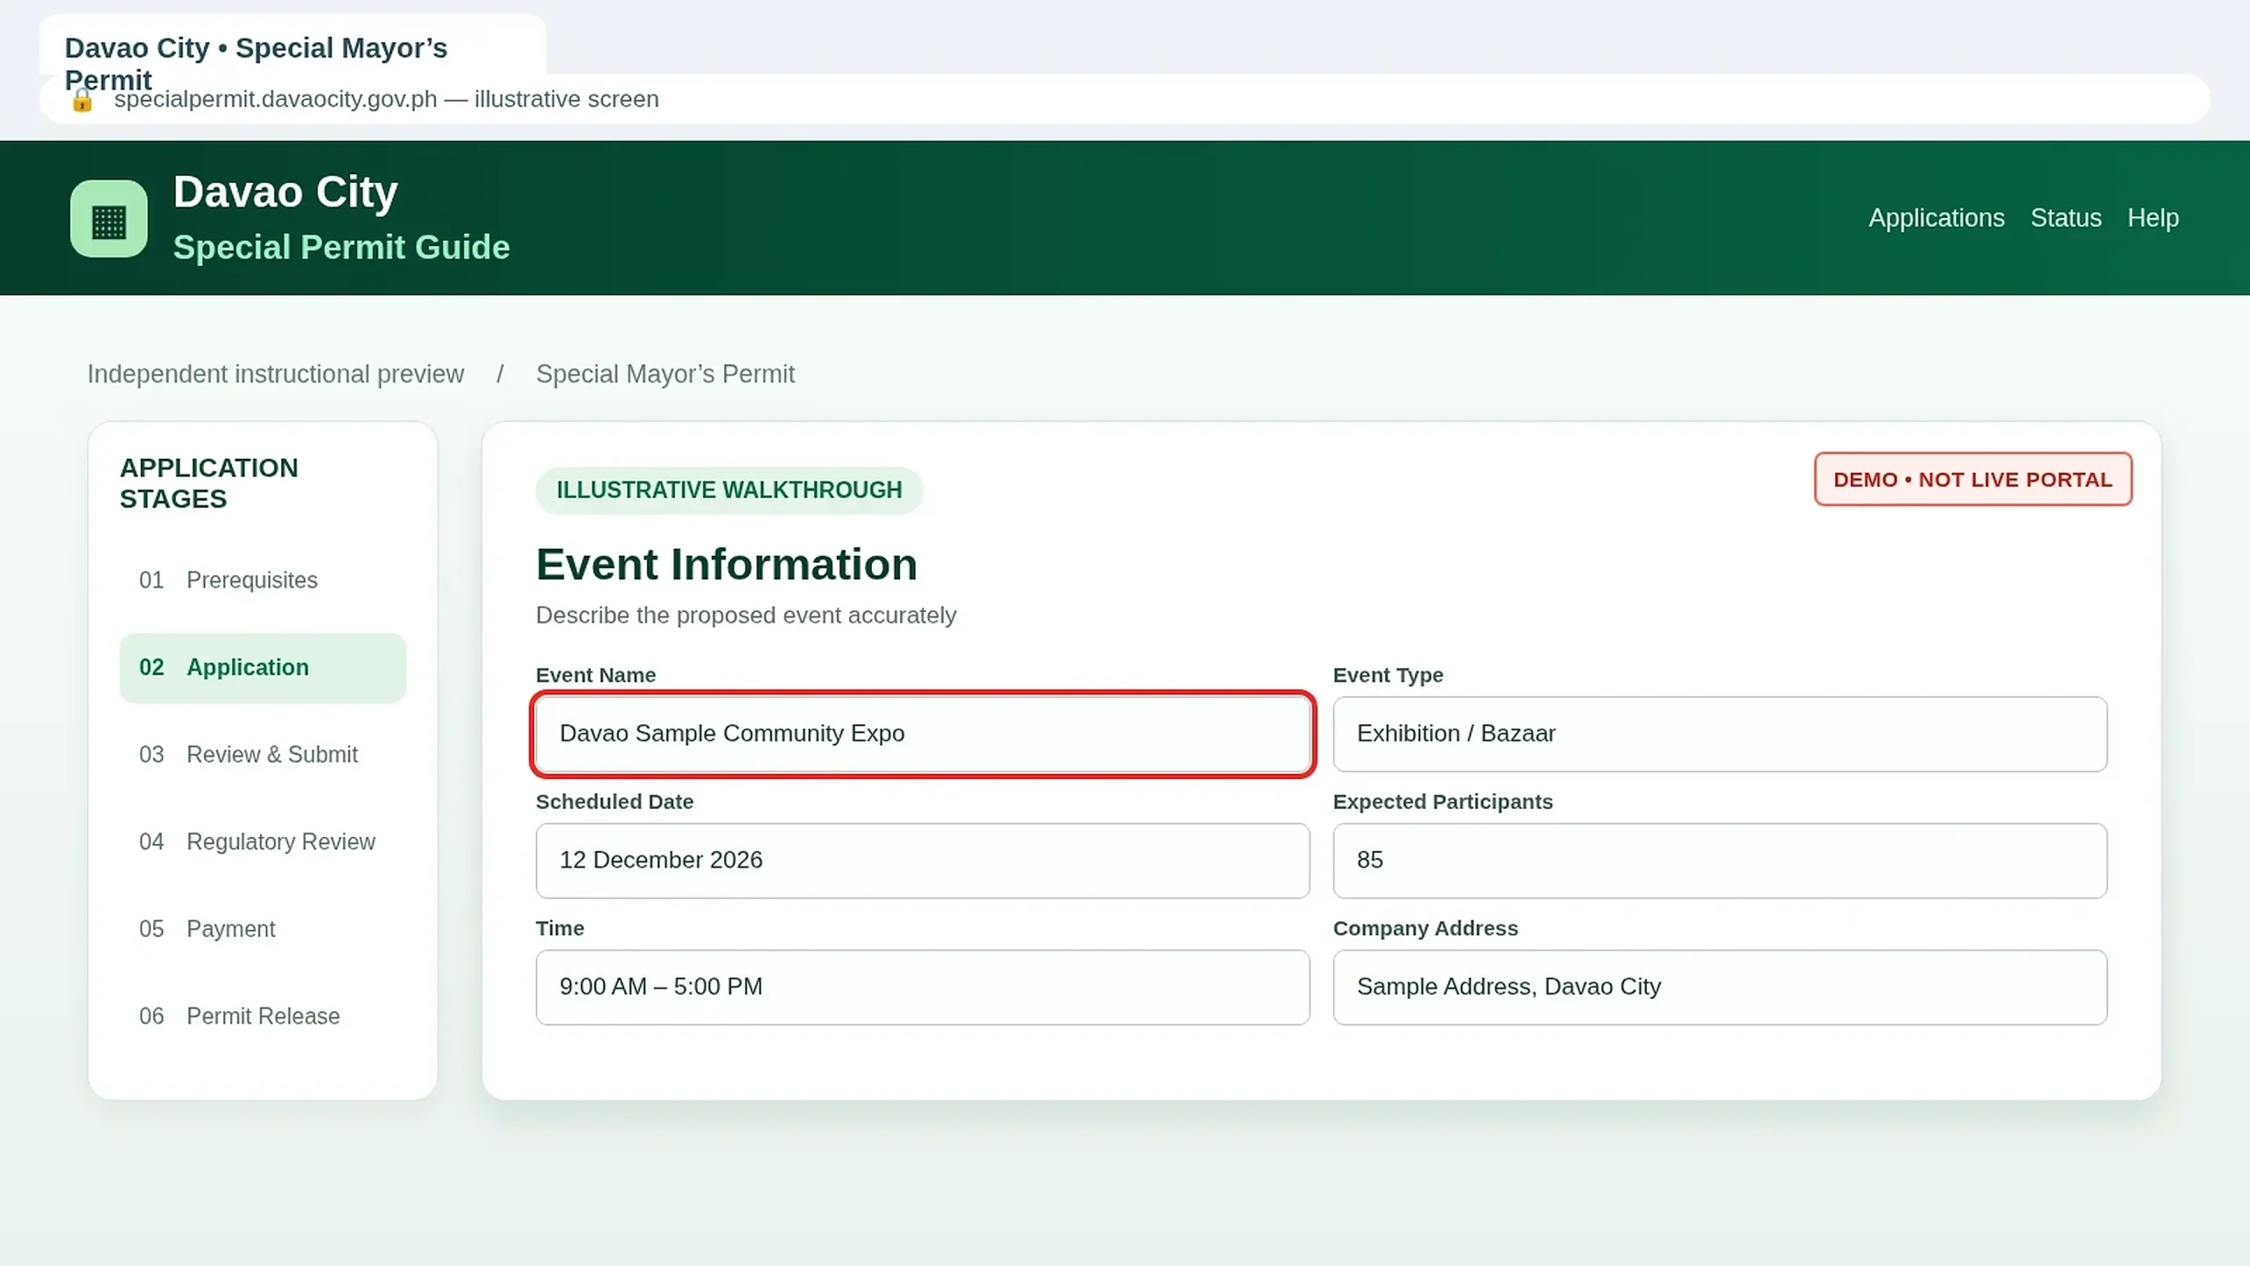Click the Event Type label
The width and height of the screenshot is (2250, 1266).
coord(1388,675)
